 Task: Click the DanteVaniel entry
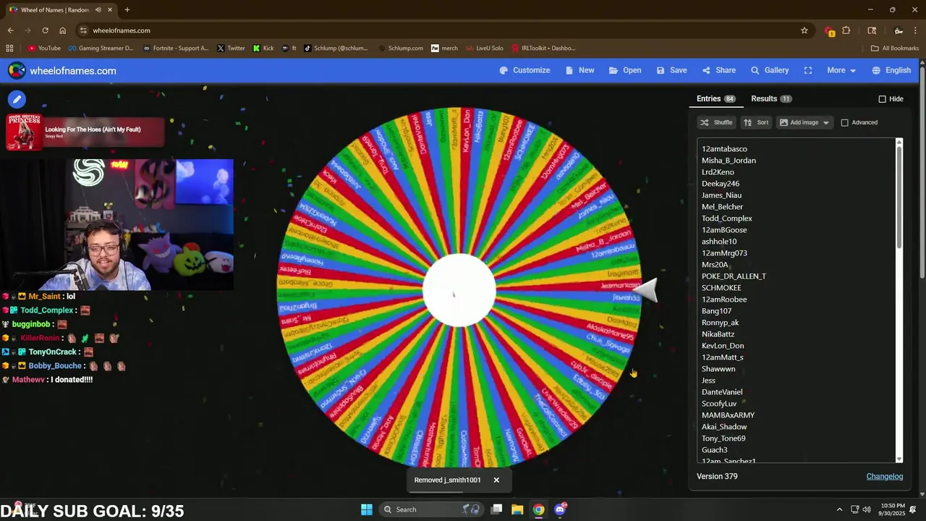722,392
